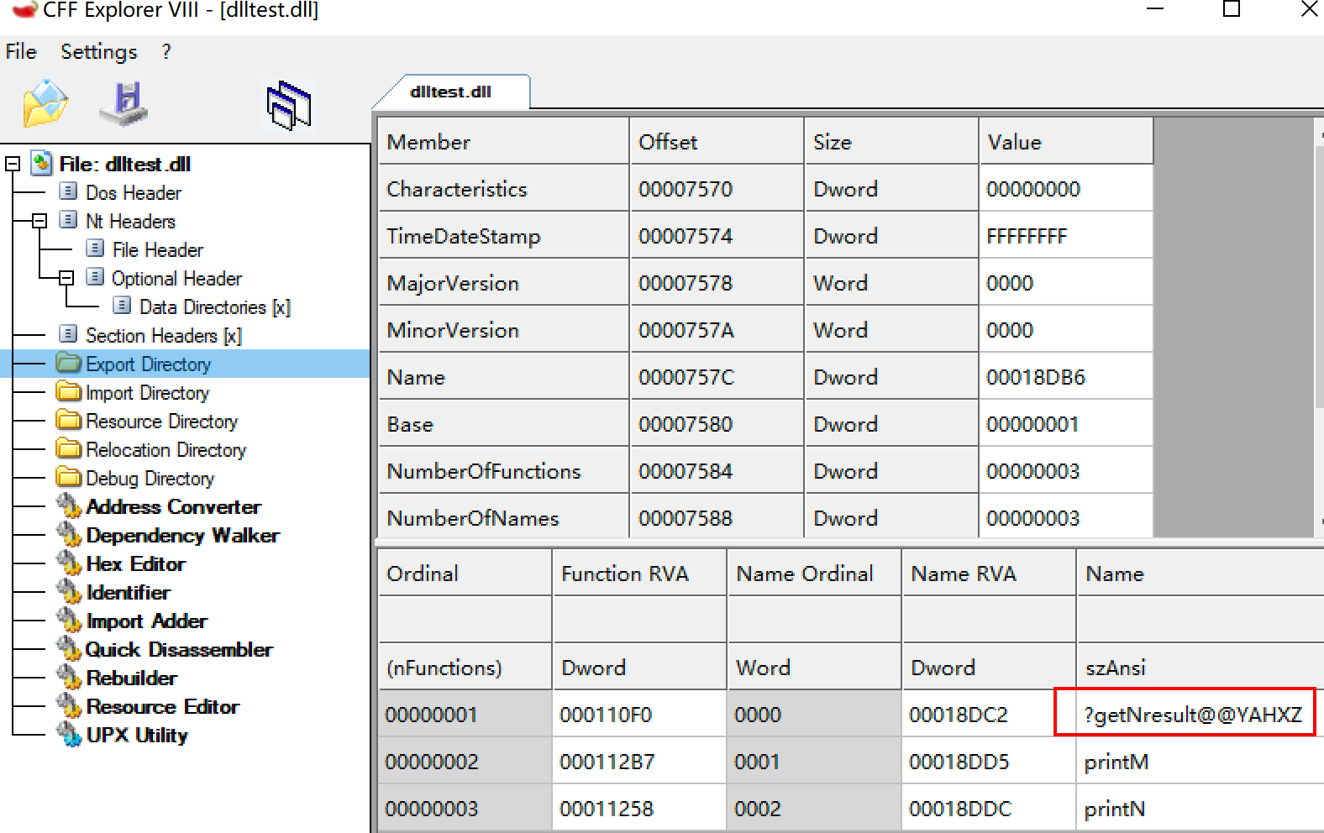
Task: Click the Open file folder toolbar icon
Action: click(x=45, y=104)
